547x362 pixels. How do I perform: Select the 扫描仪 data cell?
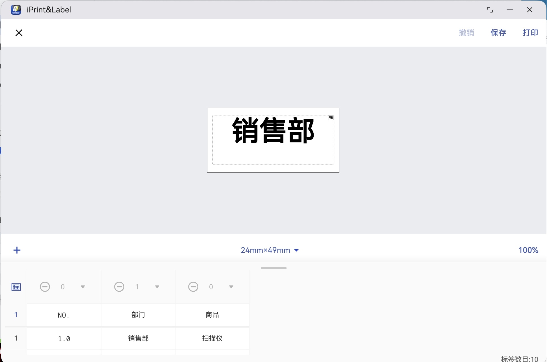pyautogui.click(x=212, y=338)
